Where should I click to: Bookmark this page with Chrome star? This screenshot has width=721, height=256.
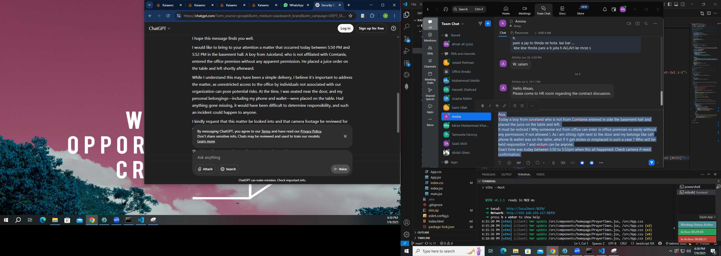click(350, 16)
